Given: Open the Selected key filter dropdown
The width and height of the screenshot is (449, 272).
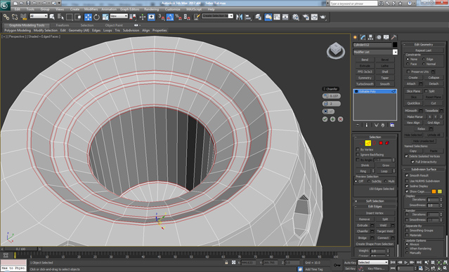Looking at the screenshot, I should click(x=373, y=262).
